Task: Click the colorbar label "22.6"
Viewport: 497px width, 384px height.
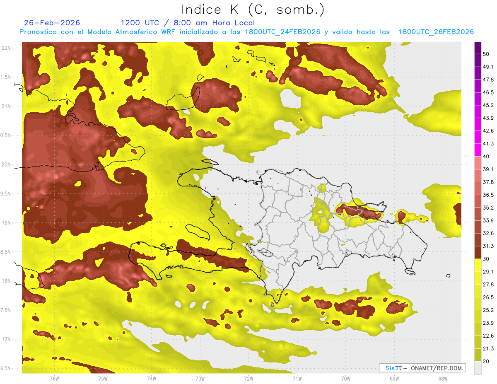Action: pyautogui.click(x=488, y=336)
